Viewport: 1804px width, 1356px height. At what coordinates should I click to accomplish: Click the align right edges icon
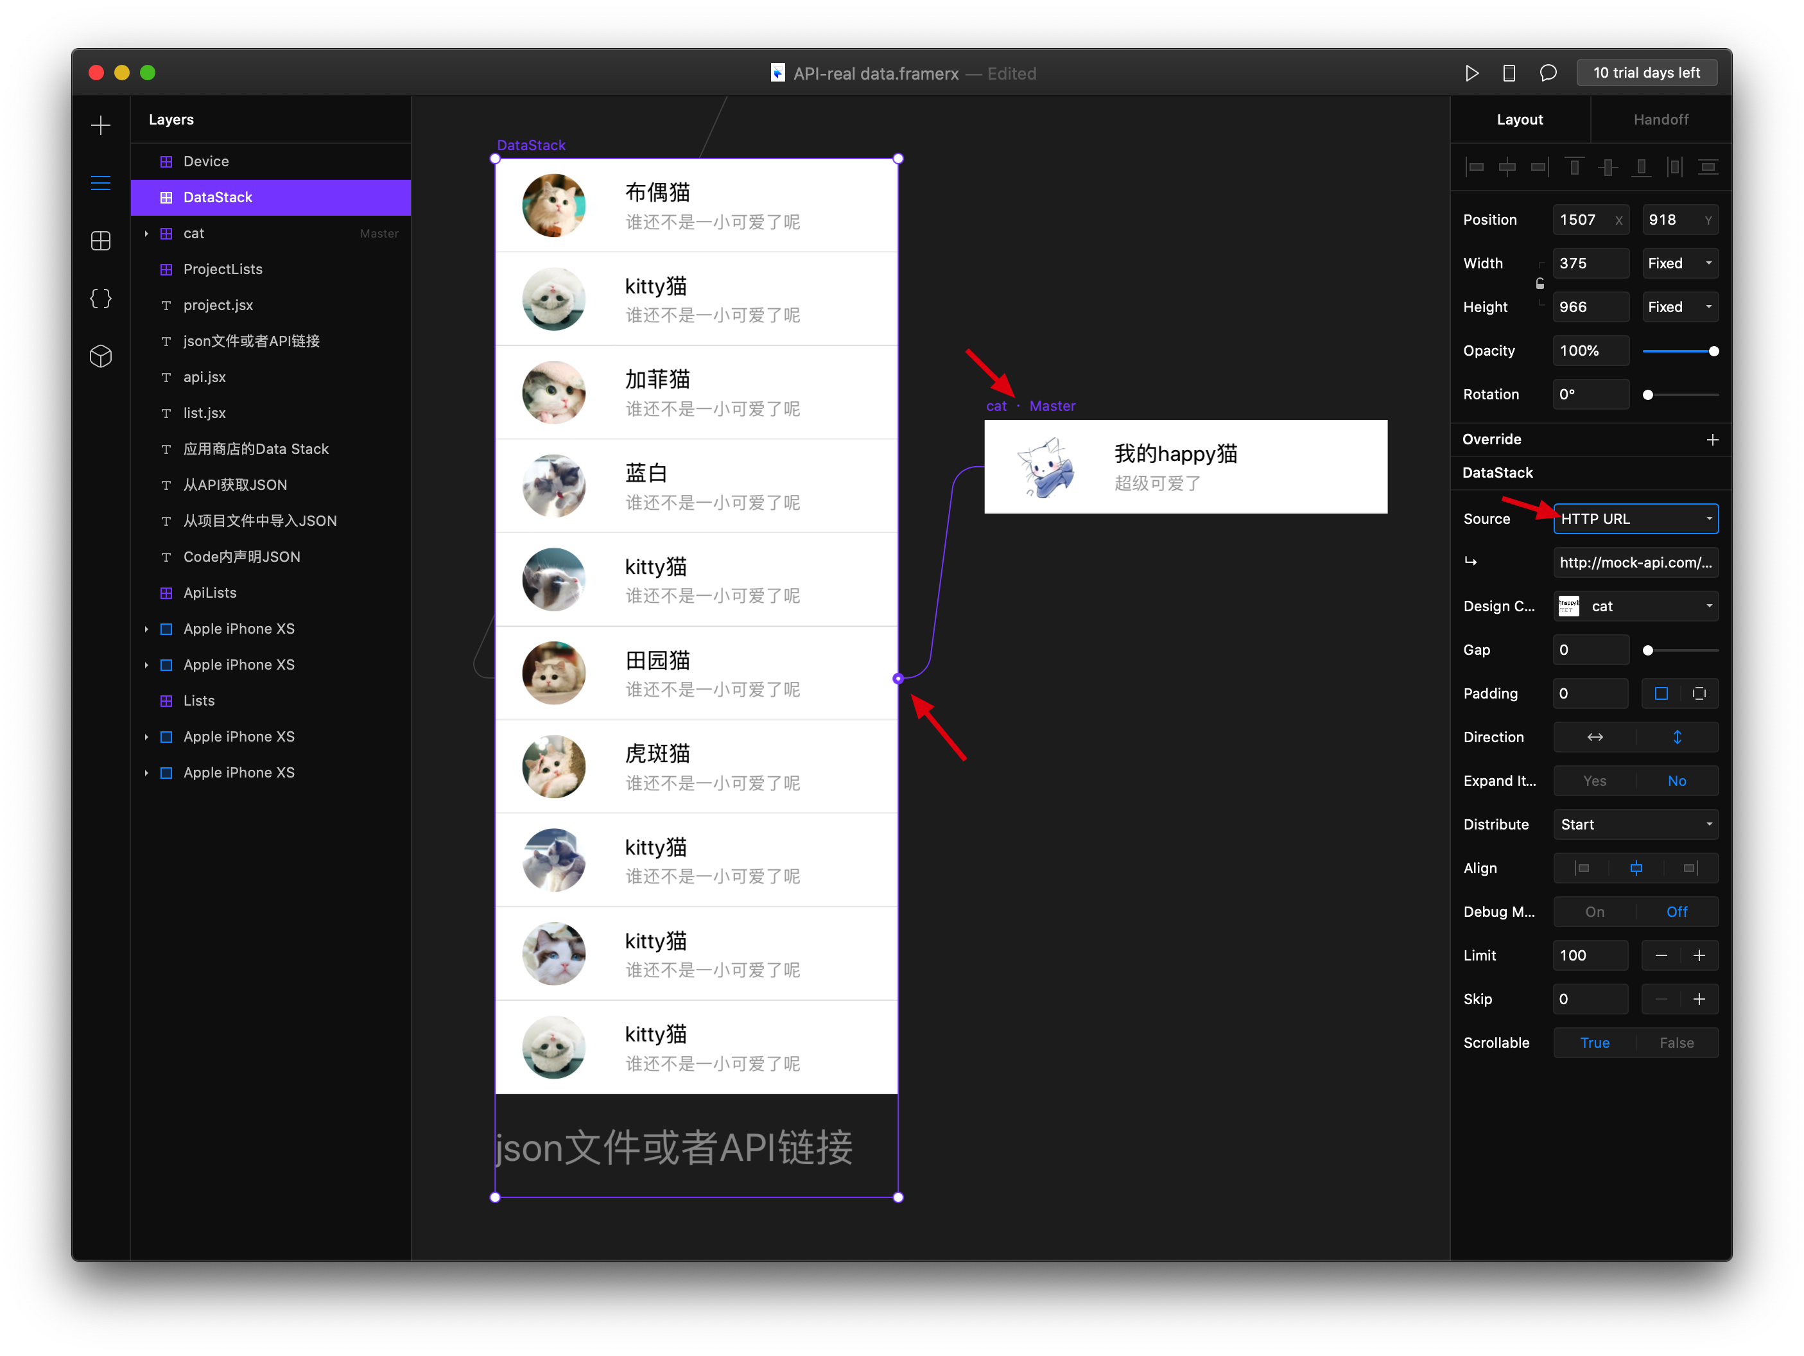click(x=1539, y=167)
